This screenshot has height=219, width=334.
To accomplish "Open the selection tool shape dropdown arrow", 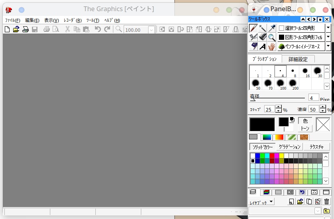I will (x=328, y=28).
